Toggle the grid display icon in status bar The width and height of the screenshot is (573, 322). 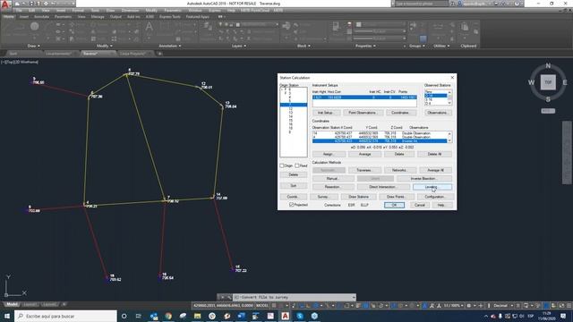[x=274, y=305]
